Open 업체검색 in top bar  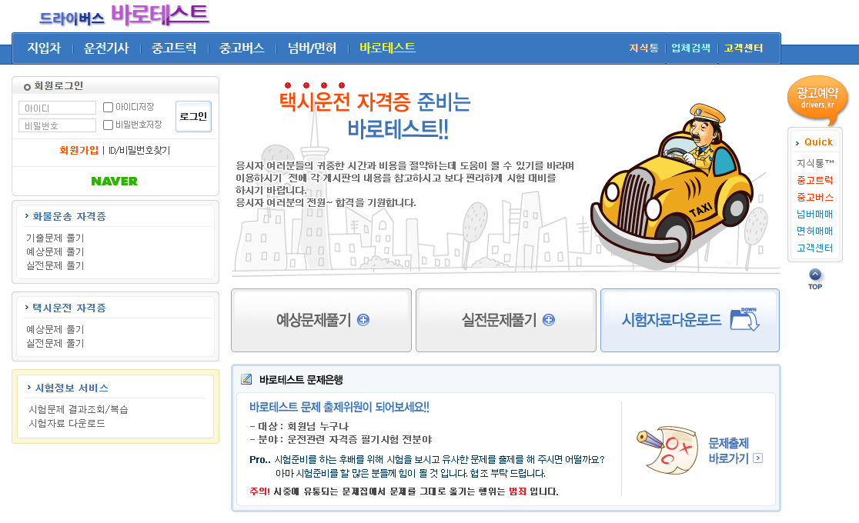coord(690,48)
